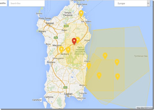
Task: Click the sea marker east of Orosei park label
Action: (105, 56)
